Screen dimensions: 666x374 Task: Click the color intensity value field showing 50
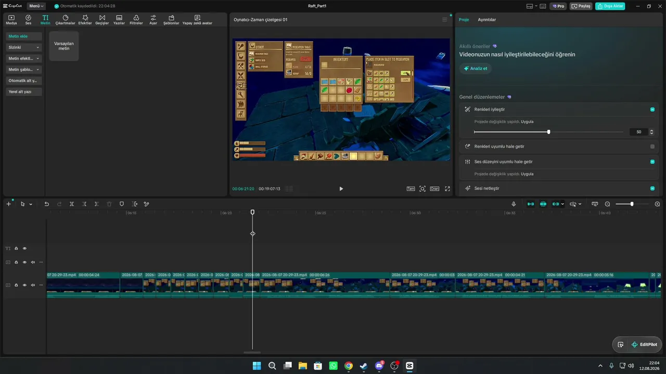click(638, 132)
